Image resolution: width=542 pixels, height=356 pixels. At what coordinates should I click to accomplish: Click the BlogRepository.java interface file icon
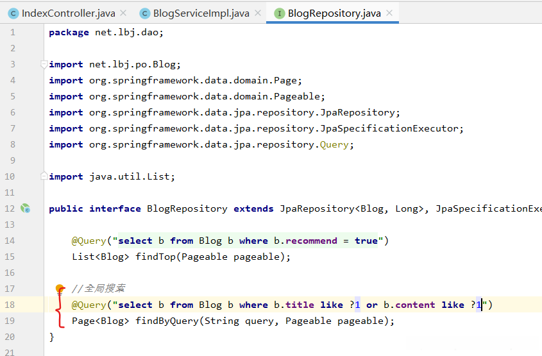(x=279, y=13)
